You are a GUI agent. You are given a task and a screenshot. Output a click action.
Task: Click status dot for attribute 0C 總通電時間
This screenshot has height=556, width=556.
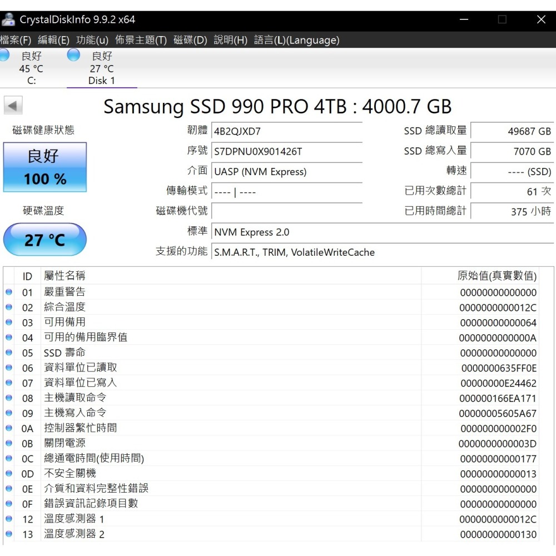9,458
